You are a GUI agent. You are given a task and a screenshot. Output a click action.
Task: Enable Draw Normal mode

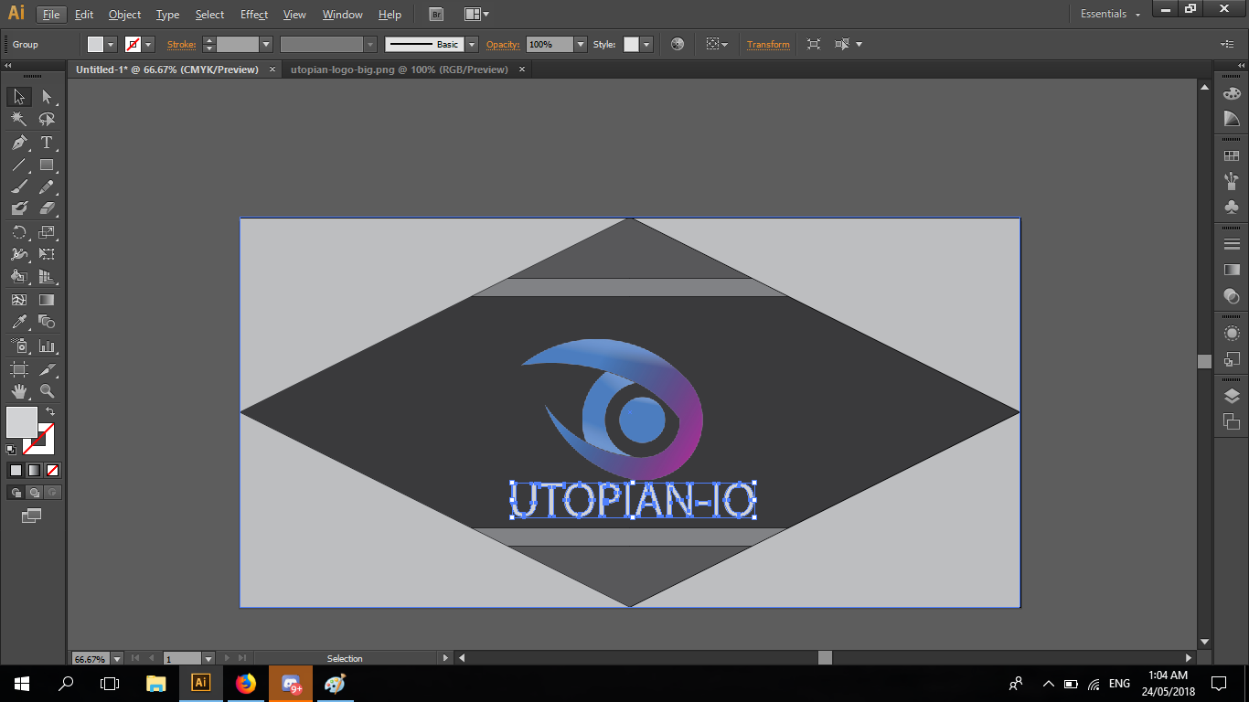tap(16, 493)
